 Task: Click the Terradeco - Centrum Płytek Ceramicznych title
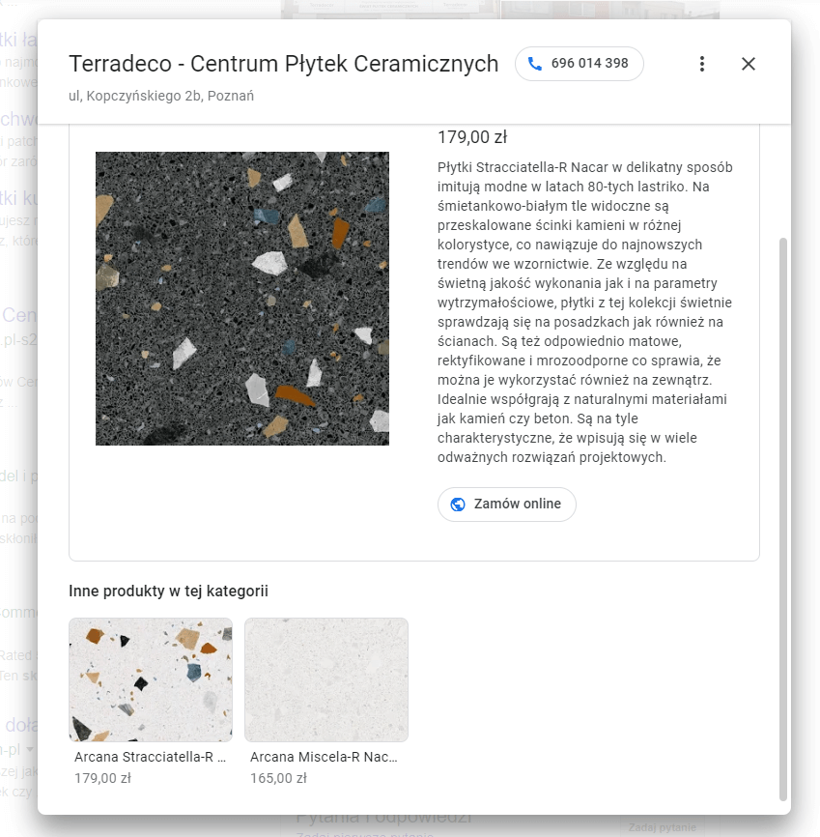point(284,64)
